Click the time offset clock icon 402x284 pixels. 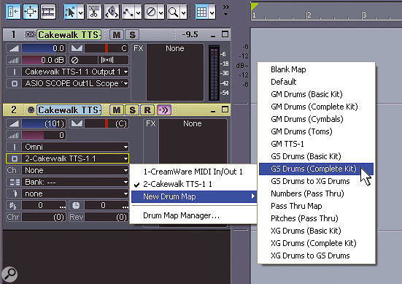(x=76, y=205)
